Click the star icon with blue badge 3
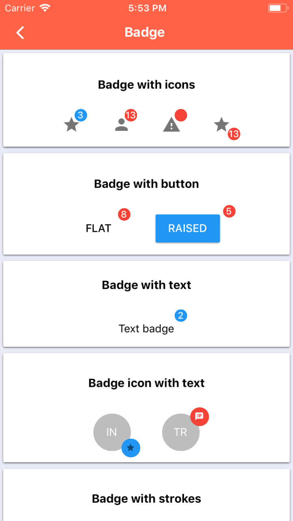This screenshot has height=521, width=293. pyautogui.click(x=71, y=125)
